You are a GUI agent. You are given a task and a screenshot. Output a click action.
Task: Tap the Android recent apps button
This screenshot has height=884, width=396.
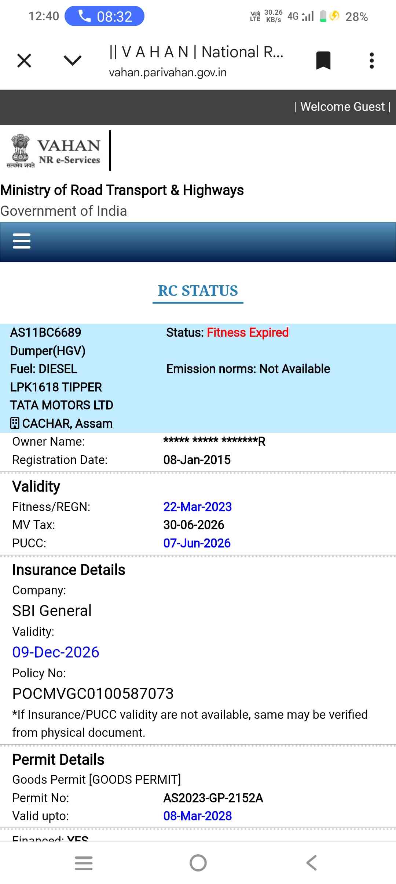84,863
